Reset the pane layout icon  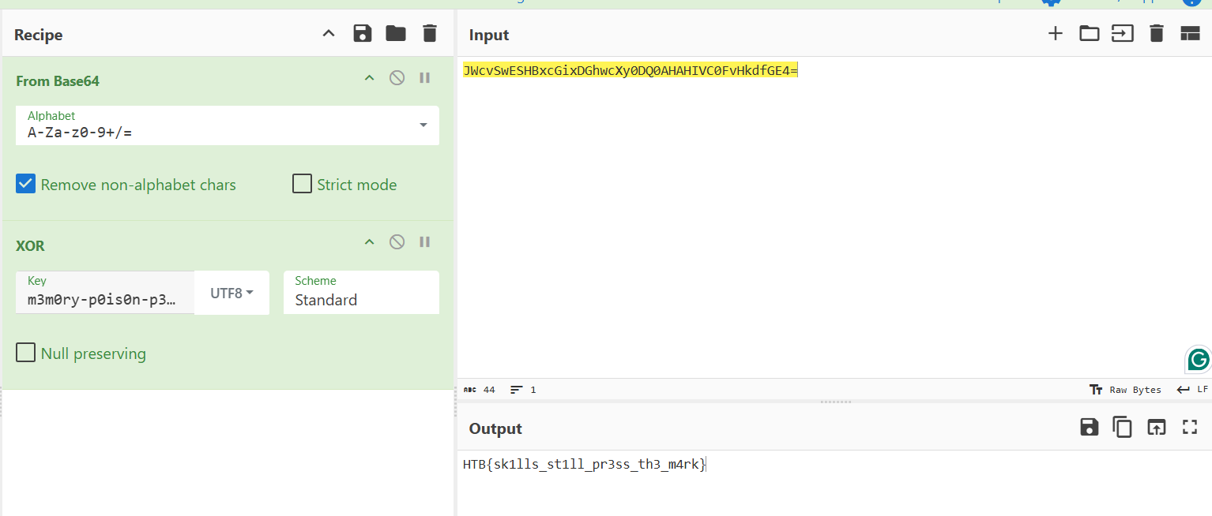tap(1190, 33)
